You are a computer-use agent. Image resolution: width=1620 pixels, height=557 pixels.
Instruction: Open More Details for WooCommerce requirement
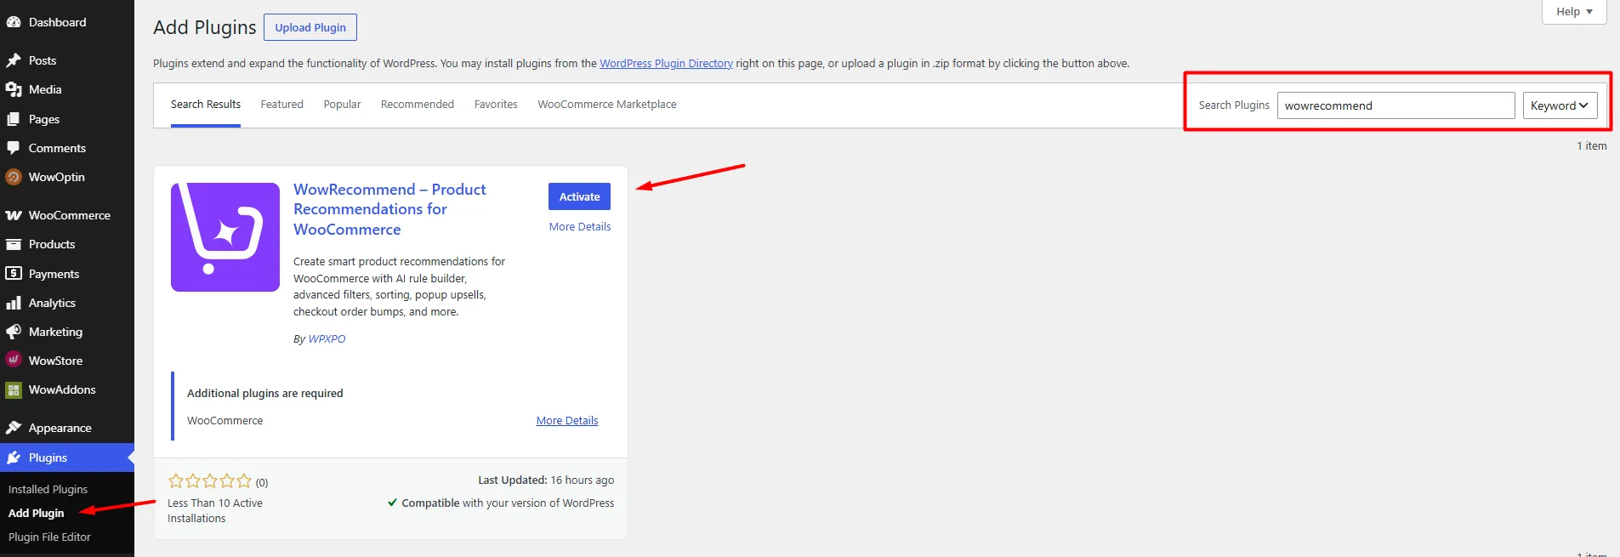pyautogui.click(x=567, y=421)
